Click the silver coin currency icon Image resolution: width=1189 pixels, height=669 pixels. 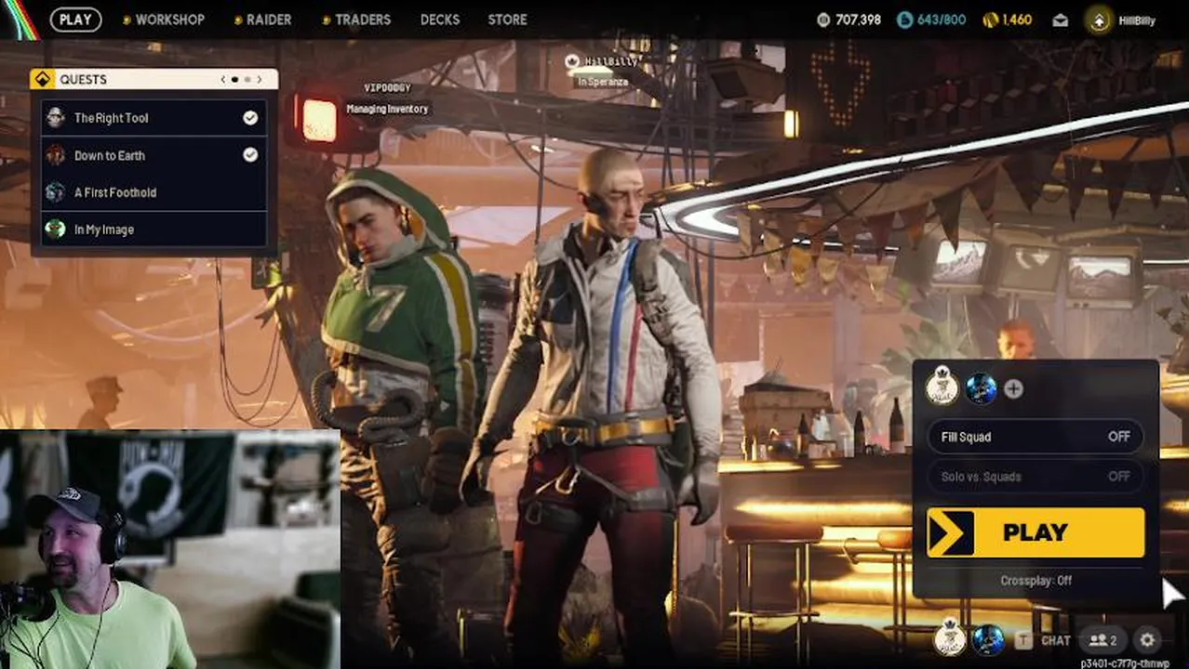(x=823, y=20)
